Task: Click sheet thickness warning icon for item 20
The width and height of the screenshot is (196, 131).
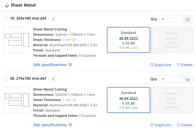Action: click(74, 100)
